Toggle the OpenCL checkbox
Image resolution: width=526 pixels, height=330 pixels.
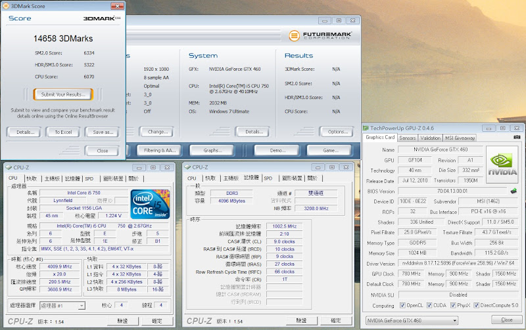(402, 305)
